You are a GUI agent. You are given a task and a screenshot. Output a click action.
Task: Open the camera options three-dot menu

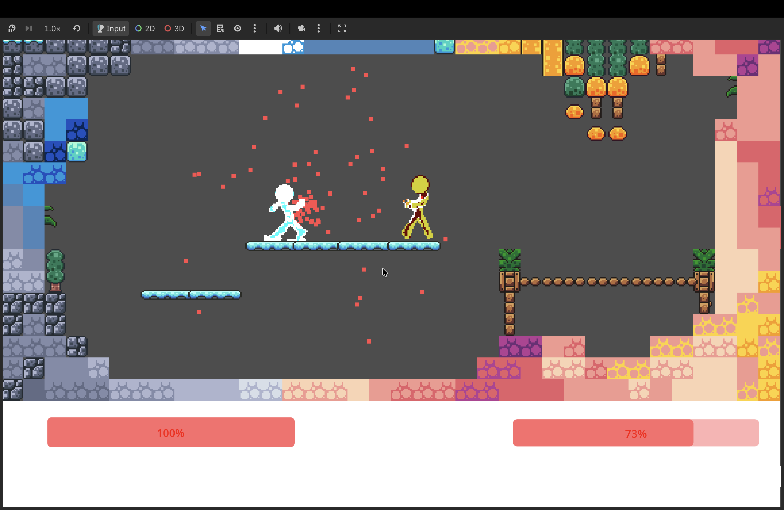pos(319,29)
